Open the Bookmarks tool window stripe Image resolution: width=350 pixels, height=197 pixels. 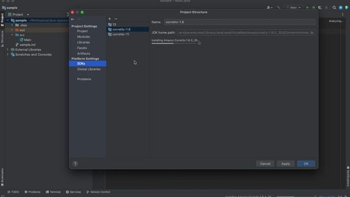2,177
